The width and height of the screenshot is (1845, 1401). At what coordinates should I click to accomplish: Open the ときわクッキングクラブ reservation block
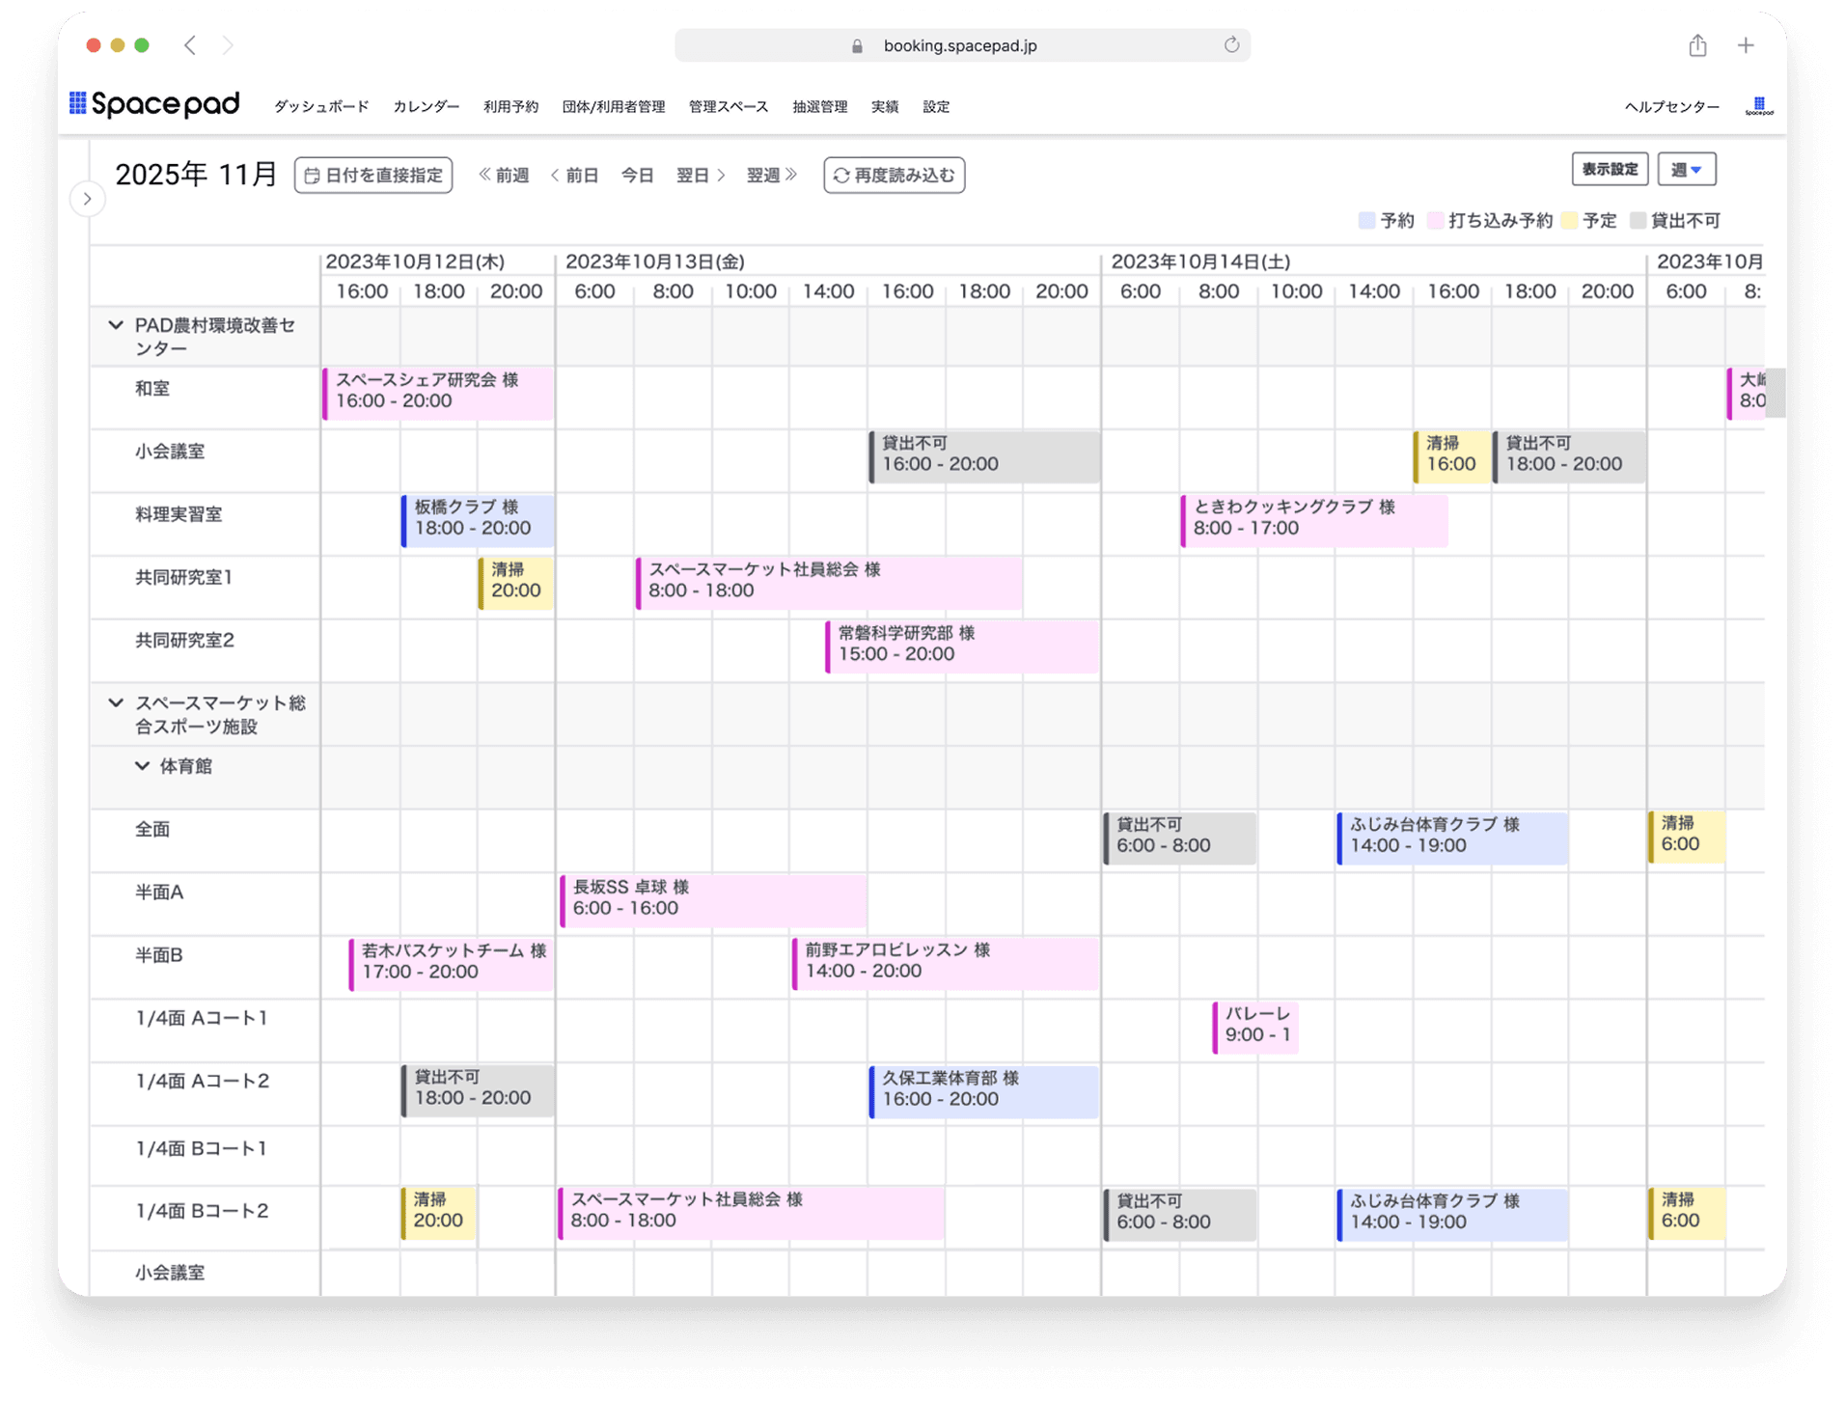pos(1313,518)
